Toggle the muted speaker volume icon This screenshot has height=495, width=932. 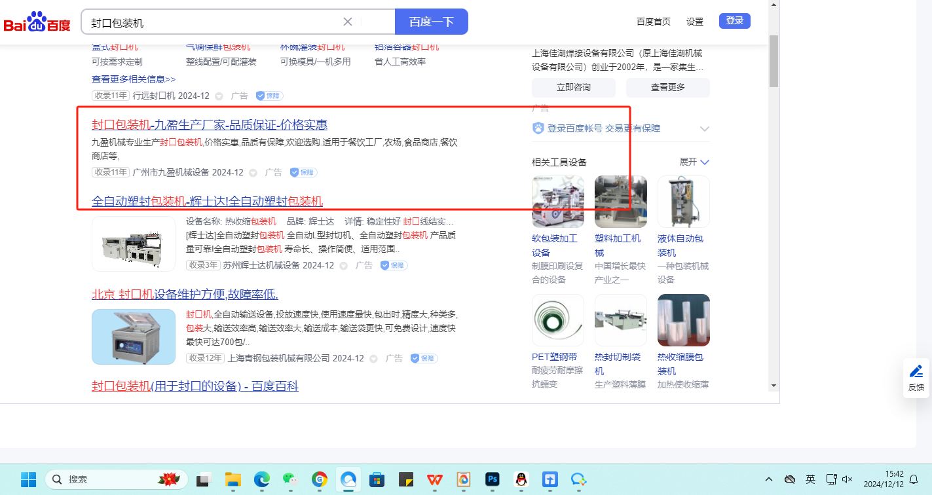(847, 479)
